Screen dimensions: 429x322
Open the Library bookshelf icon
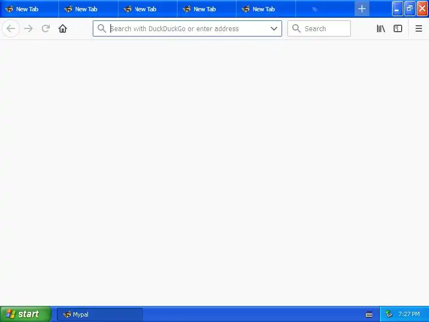pyautogui.click(x=381, y=28)
